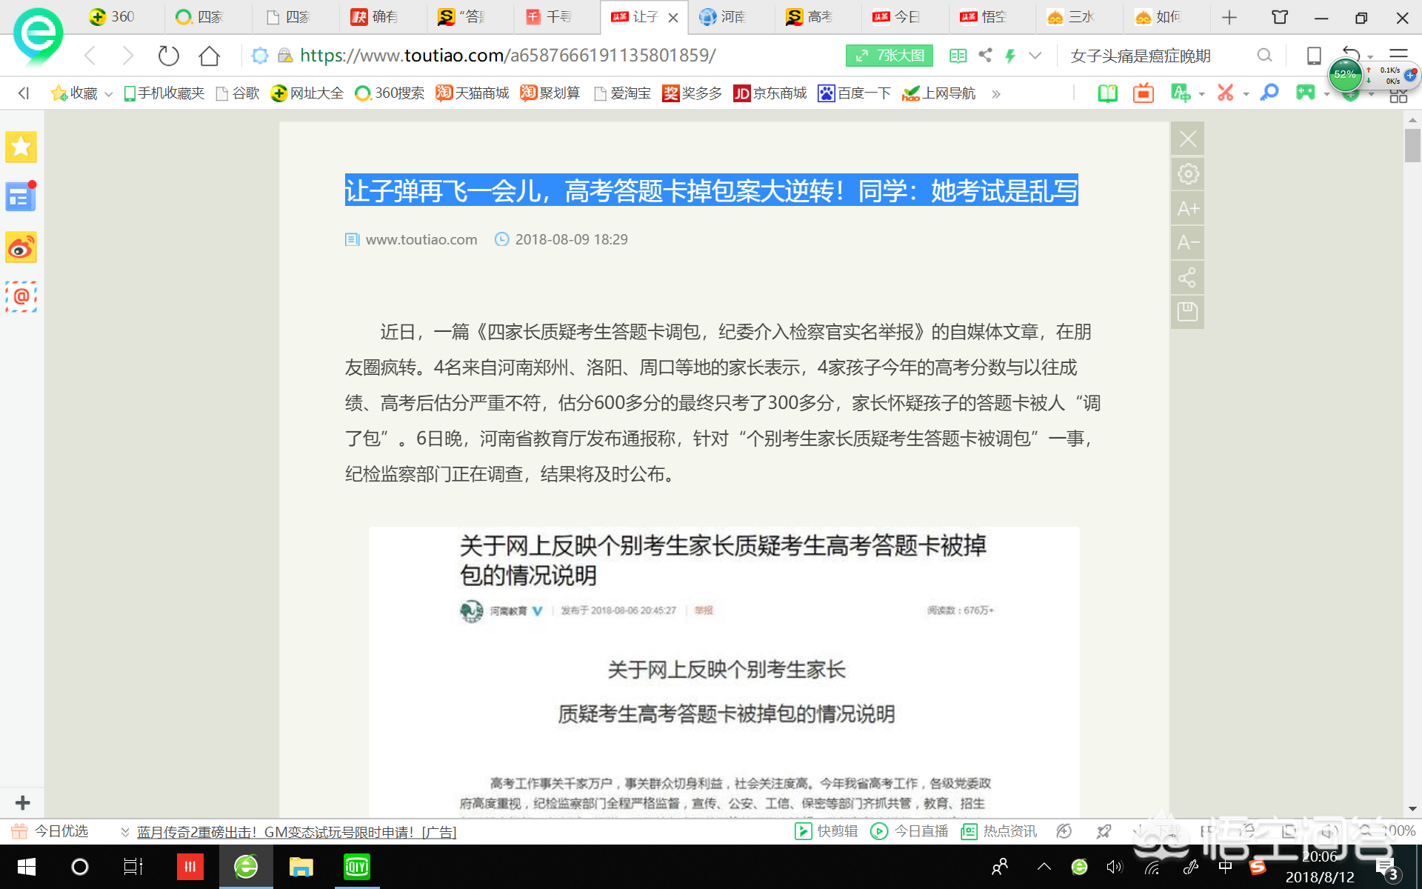Save the article using the save icon
1422x889 pixels.
pos(1187,311)
